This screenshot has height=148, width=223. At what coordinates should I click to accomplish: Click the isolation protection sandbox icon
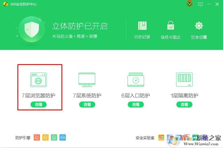pos(184,80)
